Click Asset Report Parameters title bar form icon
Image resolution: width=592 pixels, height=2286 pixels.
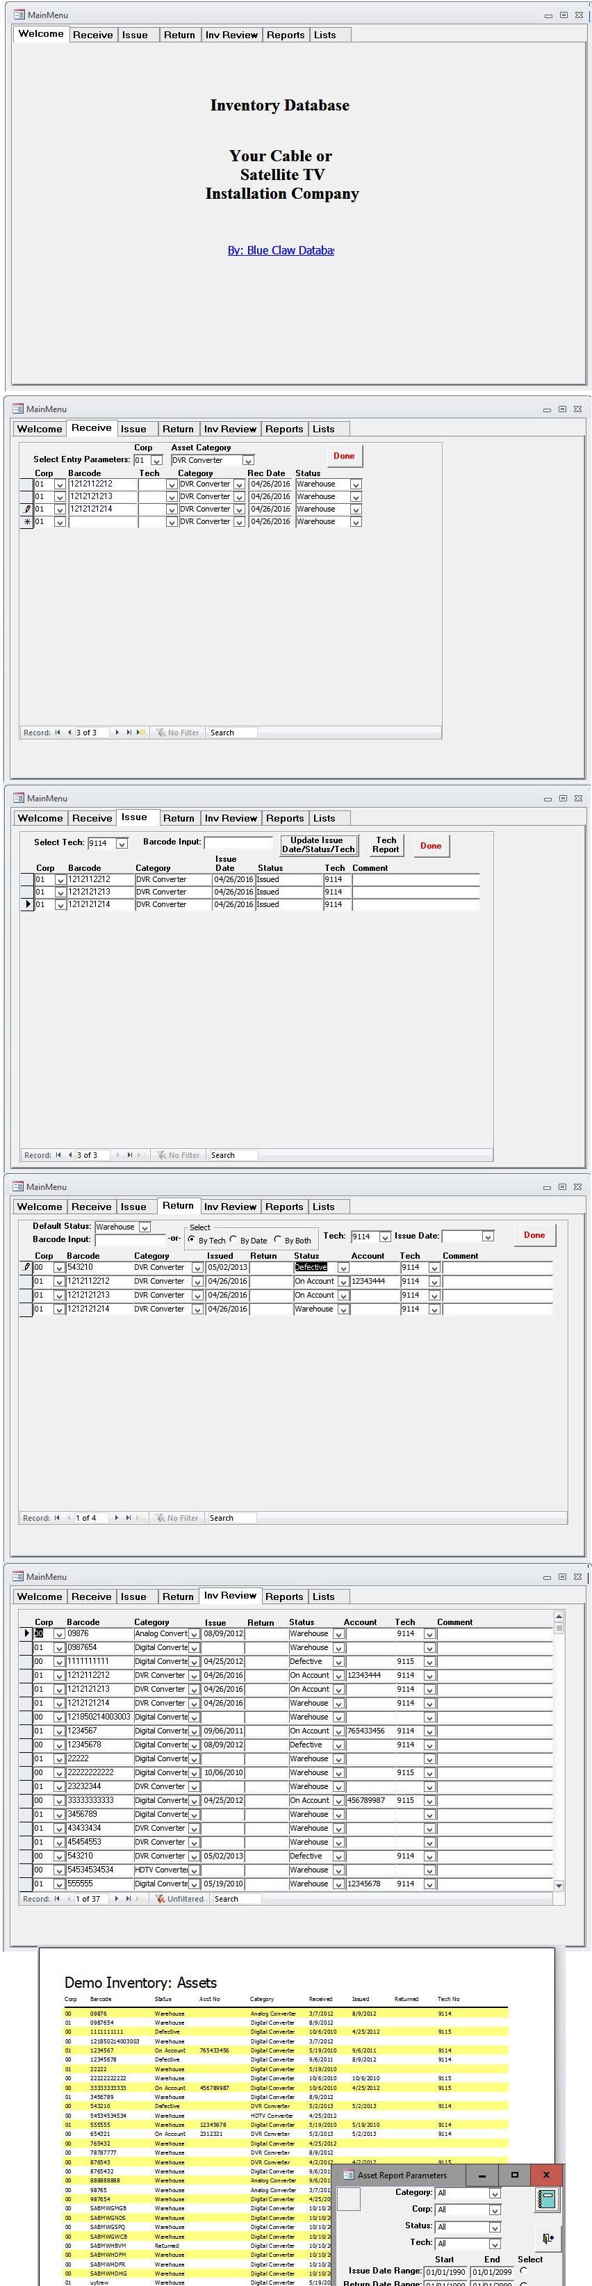[348, 2174]
